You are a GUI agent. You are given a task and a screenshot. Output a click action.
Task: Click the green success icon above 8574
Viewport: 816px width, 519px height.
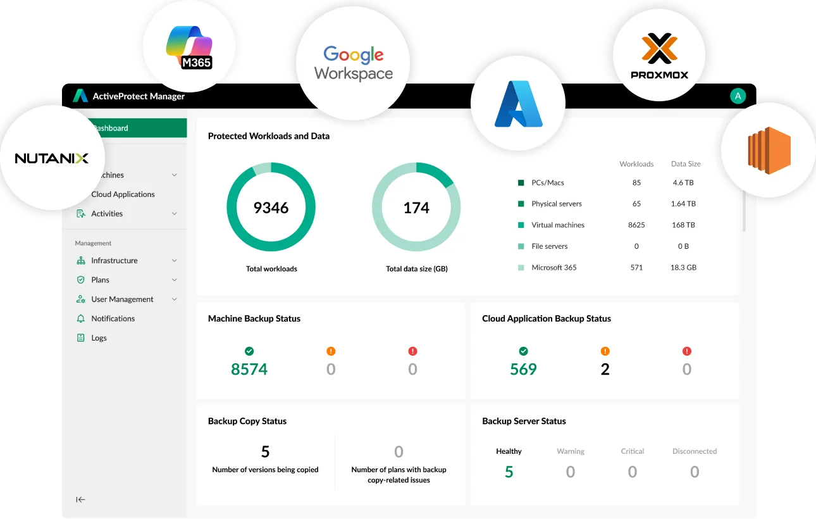249,351
